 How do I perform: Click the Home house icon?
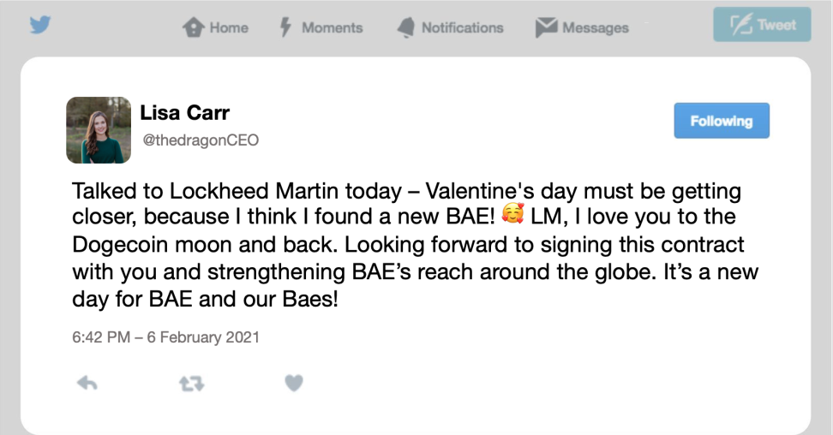pyautogui.click(x=194, y=27)
